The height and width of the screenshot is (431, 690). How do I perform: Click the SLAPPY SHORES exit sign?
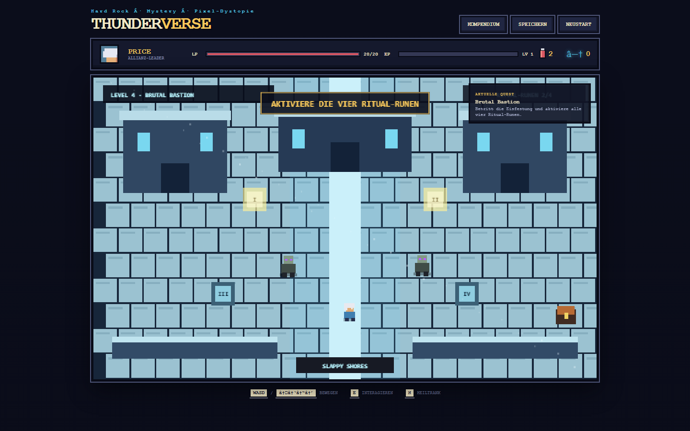tap(345, 365)
